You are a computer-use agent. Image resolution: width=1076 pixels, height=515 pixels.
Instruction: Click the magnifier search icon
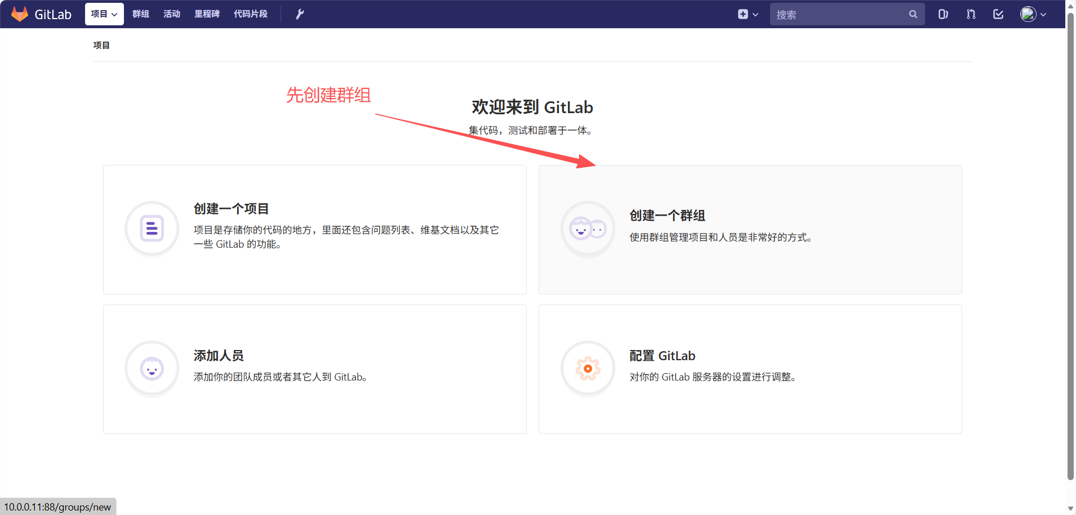click(x=913, y=14)
